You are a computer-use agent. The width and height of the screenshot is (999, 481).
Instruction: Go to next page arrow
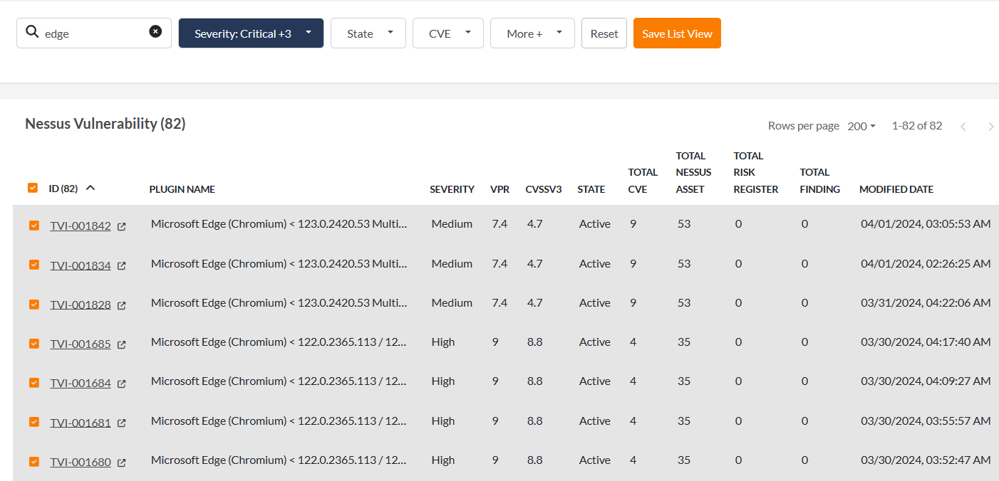(x=990, y=127)
